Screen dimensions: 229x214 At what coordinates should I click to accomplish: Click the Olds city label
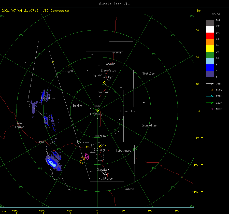(97, 106)
